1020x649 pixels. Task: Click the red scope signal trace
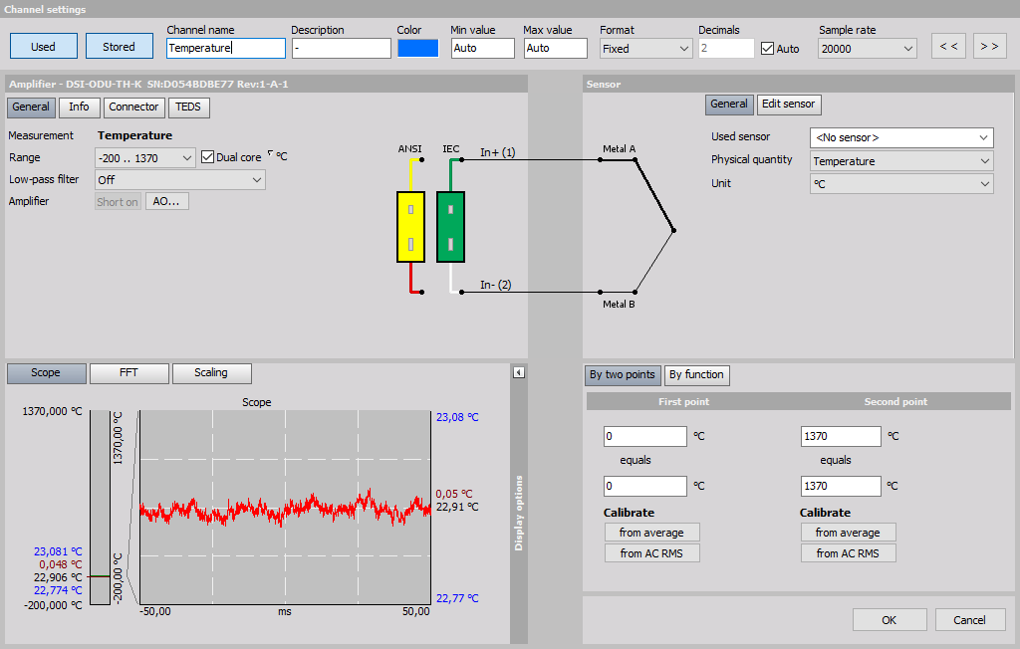(285, 509)
